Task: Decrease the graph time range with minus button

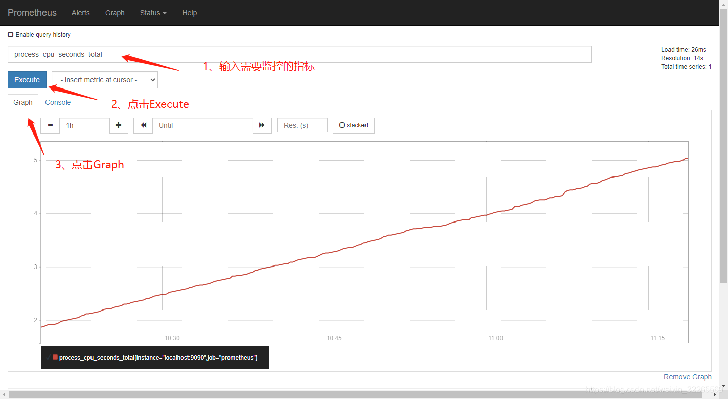Action: point(50,125)
